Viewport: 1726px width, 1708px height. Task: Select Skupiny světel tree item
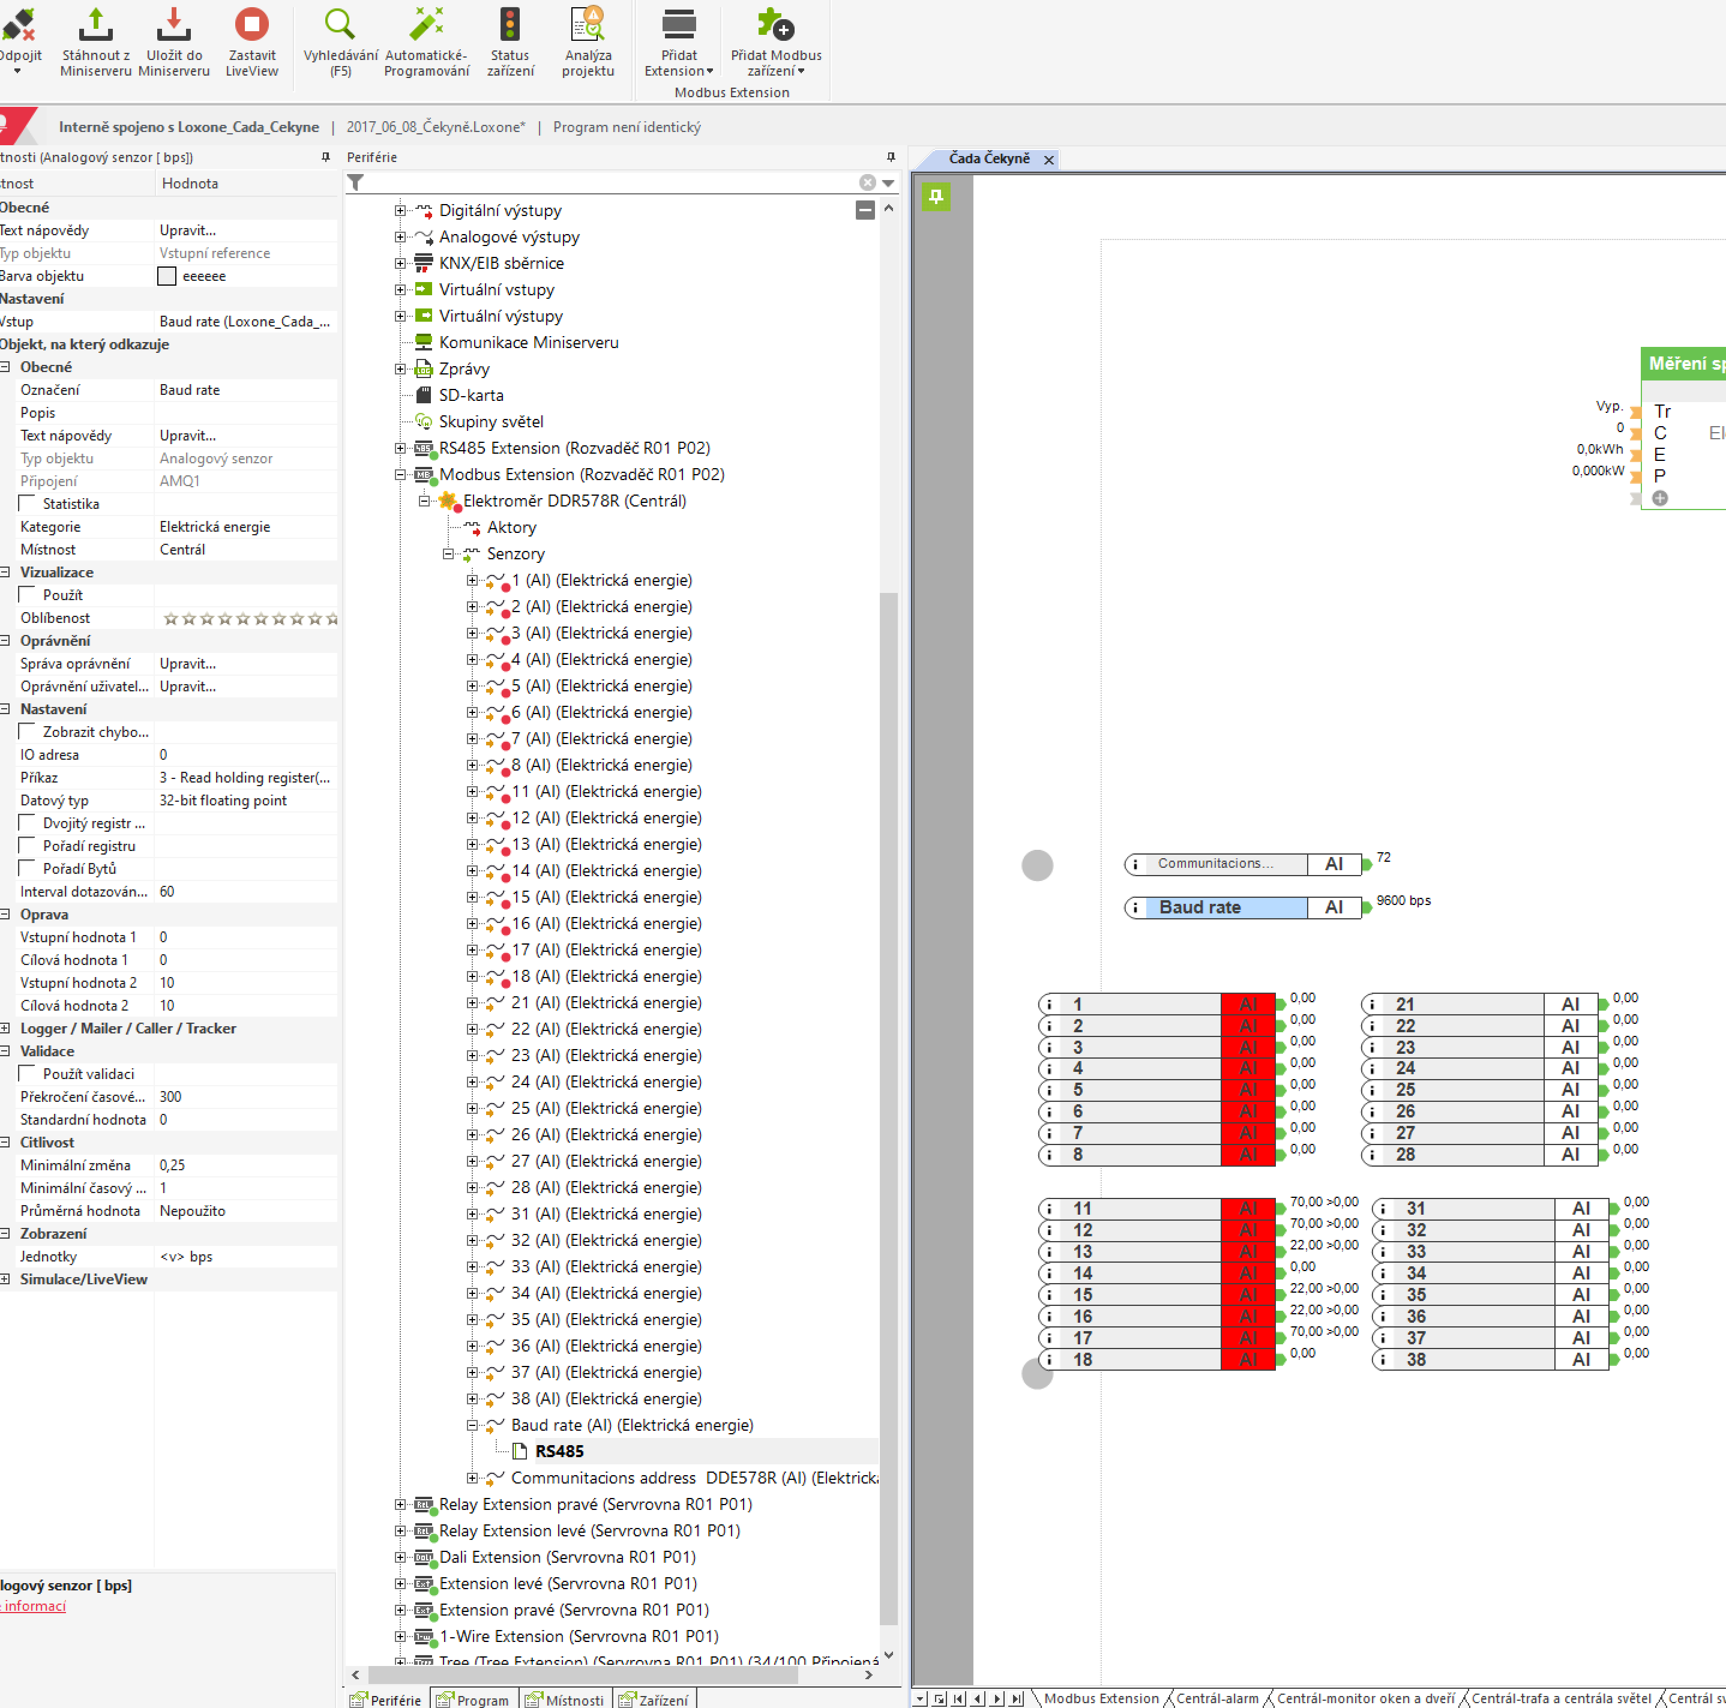pos(490,422)
